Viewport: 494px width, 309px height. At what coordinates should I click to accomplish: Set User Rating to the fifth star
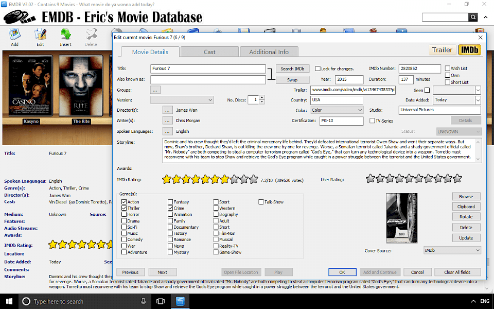409,179
